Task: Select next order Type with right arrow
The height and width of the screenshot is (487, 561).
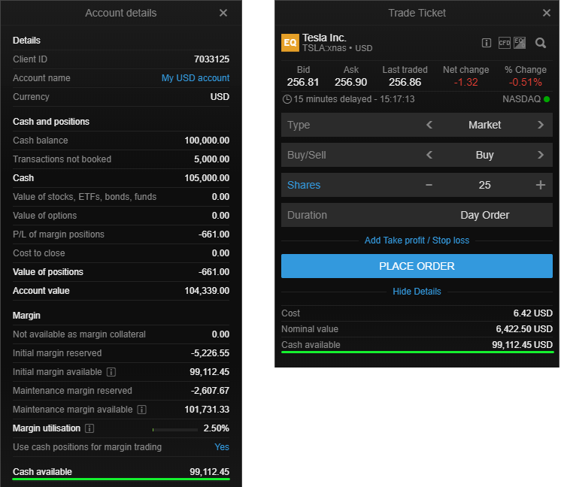Action: [x=540, y=125]
